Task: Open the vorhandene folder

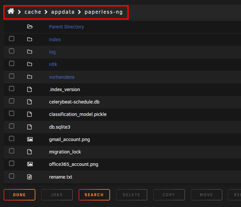Action: (x=62, y=77)
